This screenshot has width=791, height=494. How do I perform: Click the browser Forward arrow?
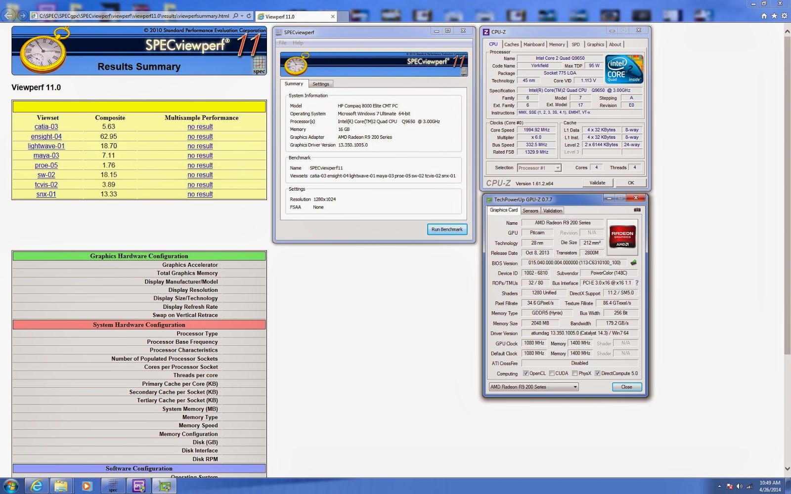coord(22,16)
